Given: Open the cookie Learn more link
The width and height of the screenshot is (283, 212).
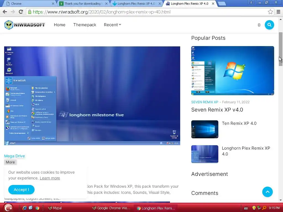Looking at the screenshot, I should pyautogui.click(x=50, y=178).
